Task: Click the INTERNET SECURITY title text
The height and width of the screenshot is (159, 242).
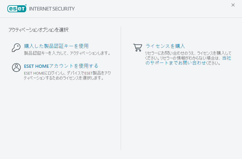Action: 52,9
